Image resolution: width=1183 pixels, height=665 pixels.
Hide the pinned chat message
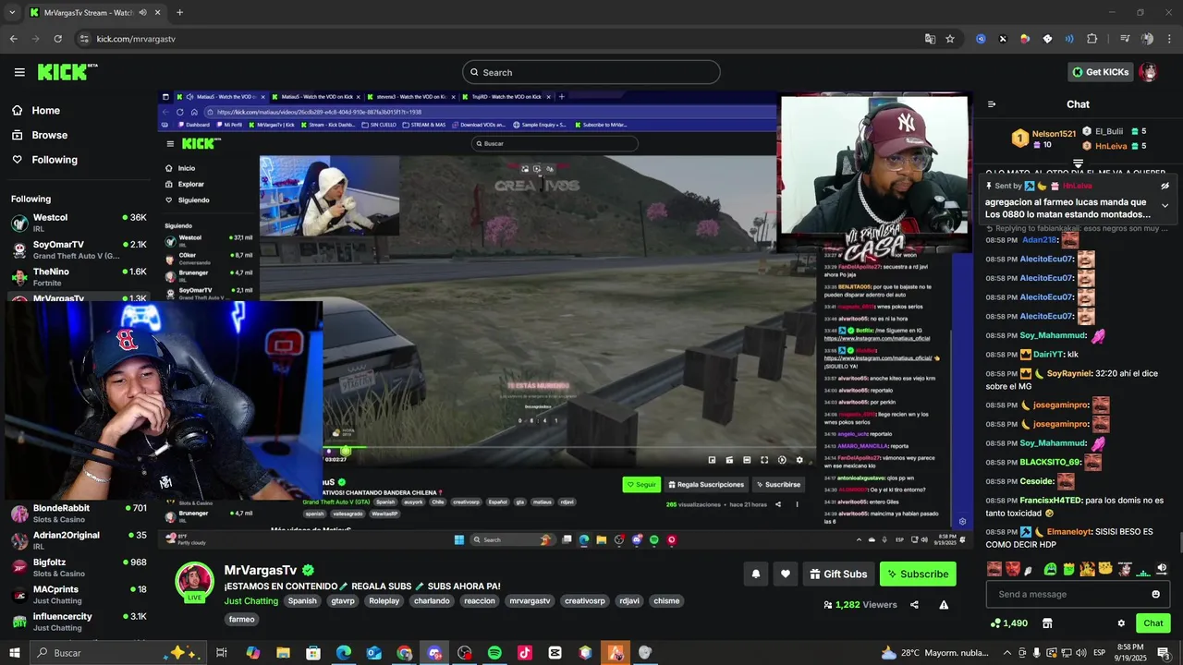(x=1165, y=186)
